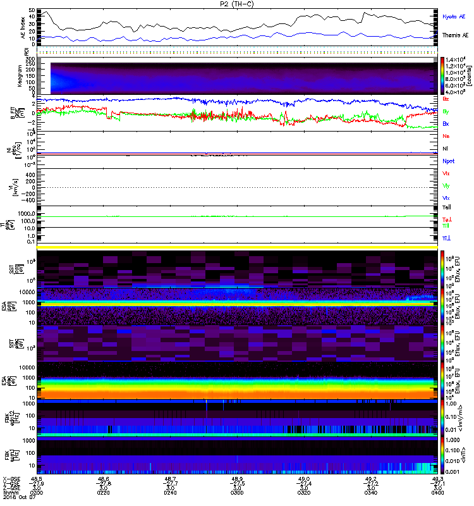Select the blue "Bx" legend label

446,124
